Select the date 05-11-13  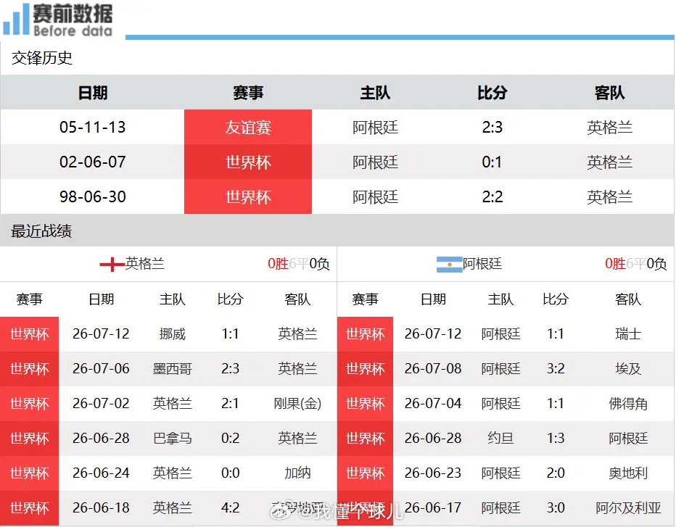(x=93, y=127)
